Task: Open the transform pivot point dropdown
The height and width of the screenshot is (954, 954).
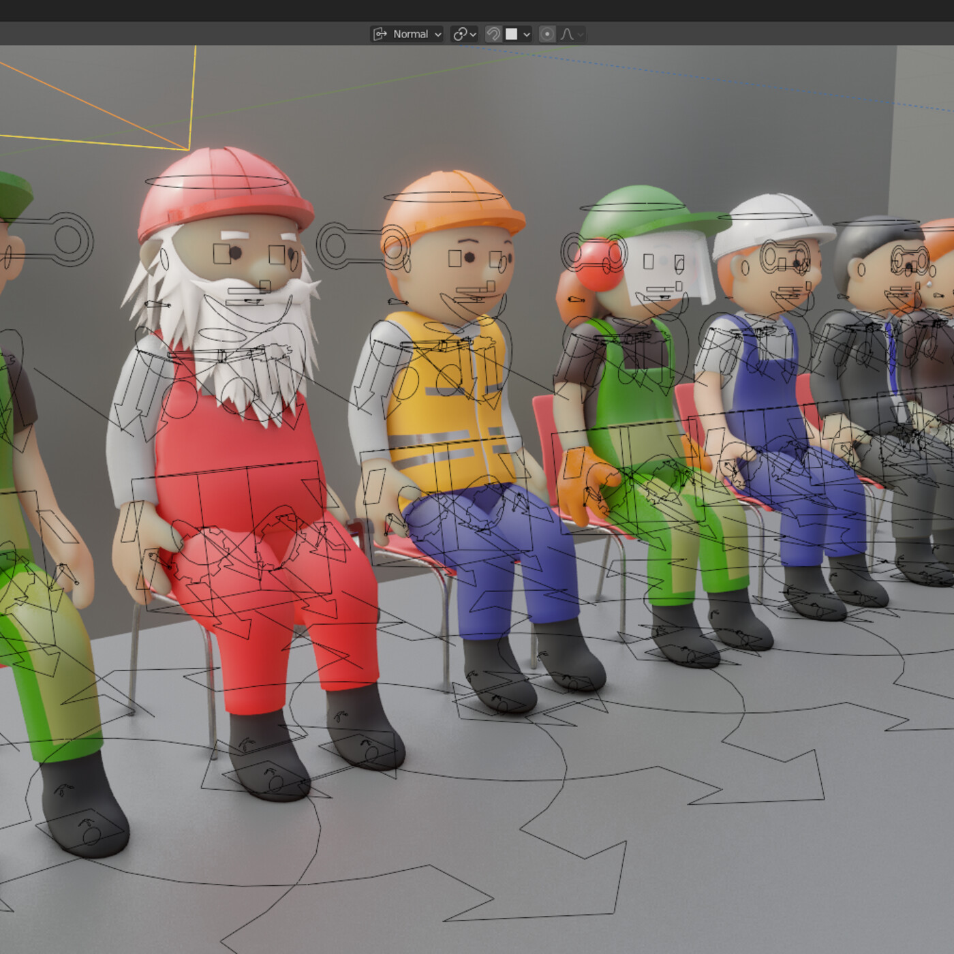Action: pos(465,34)
